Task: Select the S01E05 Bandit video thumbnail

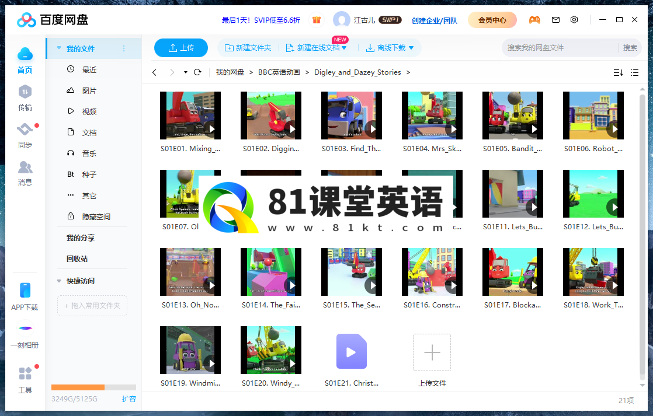Action: (x=513, y=116)
